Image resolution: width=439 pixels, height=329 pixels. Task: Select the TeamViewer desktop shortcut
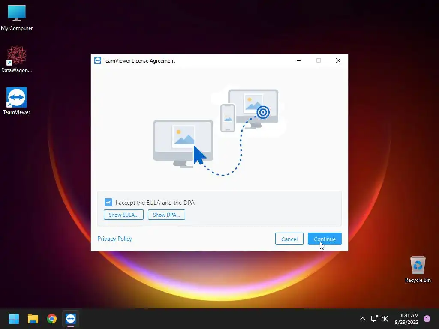pyautogui.click(x=17, y=101)
